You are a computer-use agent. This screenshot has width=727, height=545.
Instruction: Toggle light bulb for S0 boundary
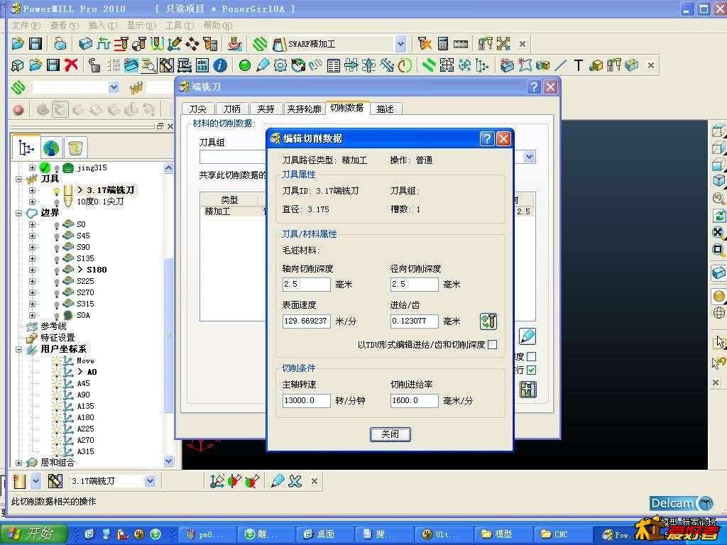click(x=57, y=225)
